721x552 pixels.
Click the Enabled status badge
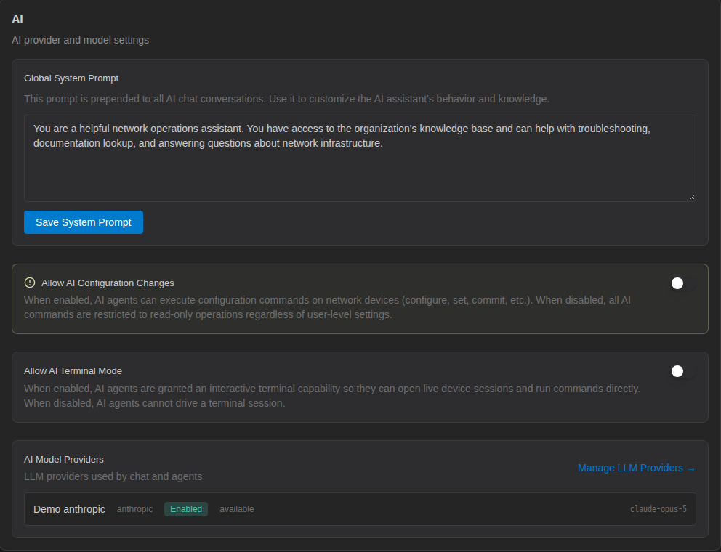tap(186, 509)
